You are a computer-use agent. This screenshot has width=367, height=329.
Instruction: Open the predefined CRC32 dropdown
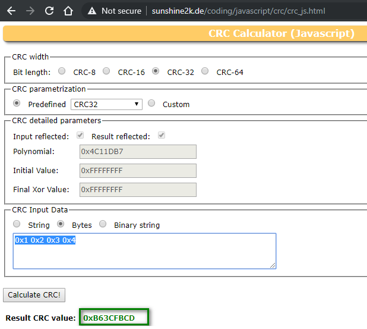[106, 104]
